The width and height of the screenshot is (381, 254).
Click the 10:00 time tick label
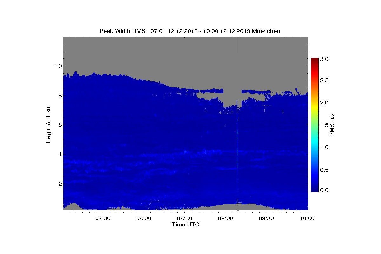[x=307, y=218]
